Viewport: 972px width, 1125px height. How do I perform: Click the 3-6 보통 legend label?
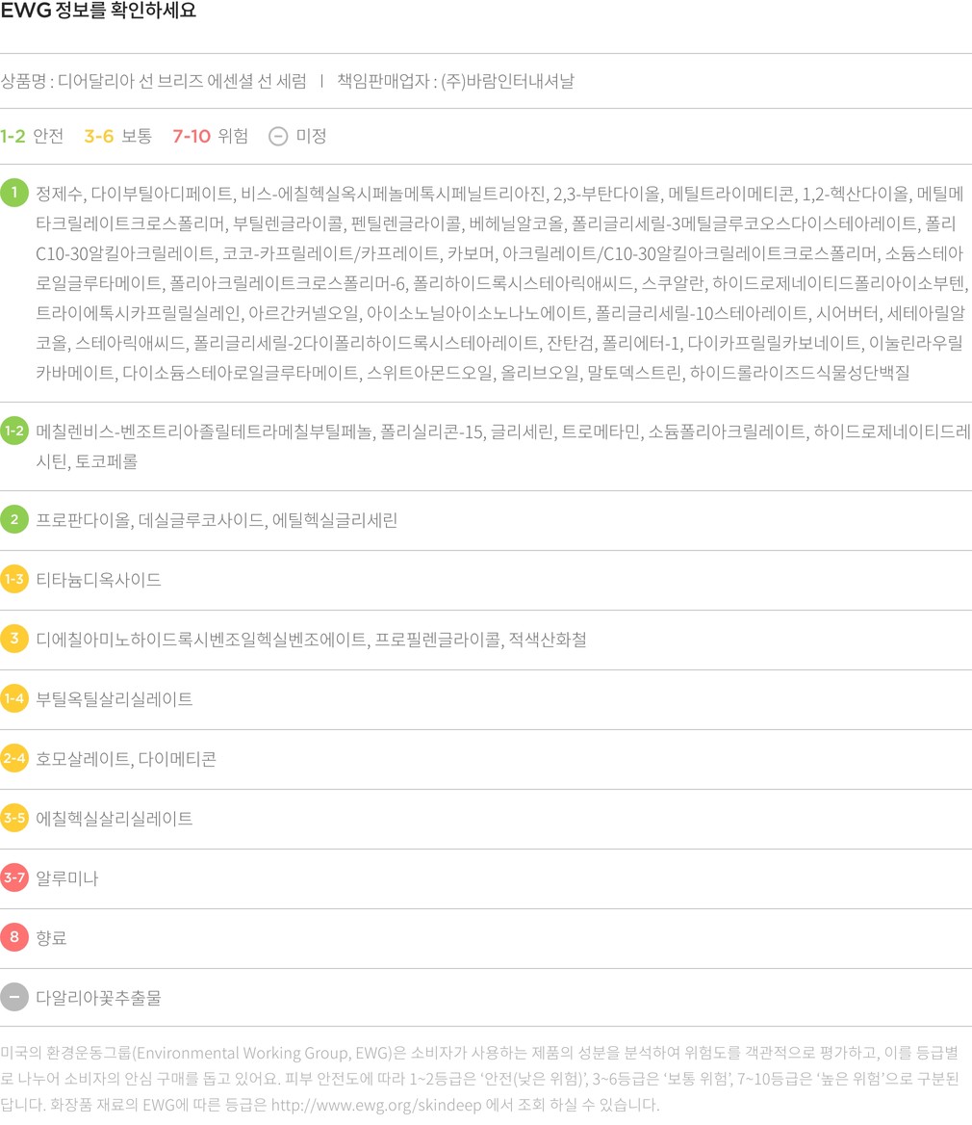[117, 136]
